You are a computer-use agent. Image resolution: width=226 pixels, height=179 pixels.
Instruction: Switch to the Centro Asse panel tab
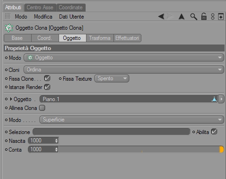(x=40, y=7)
